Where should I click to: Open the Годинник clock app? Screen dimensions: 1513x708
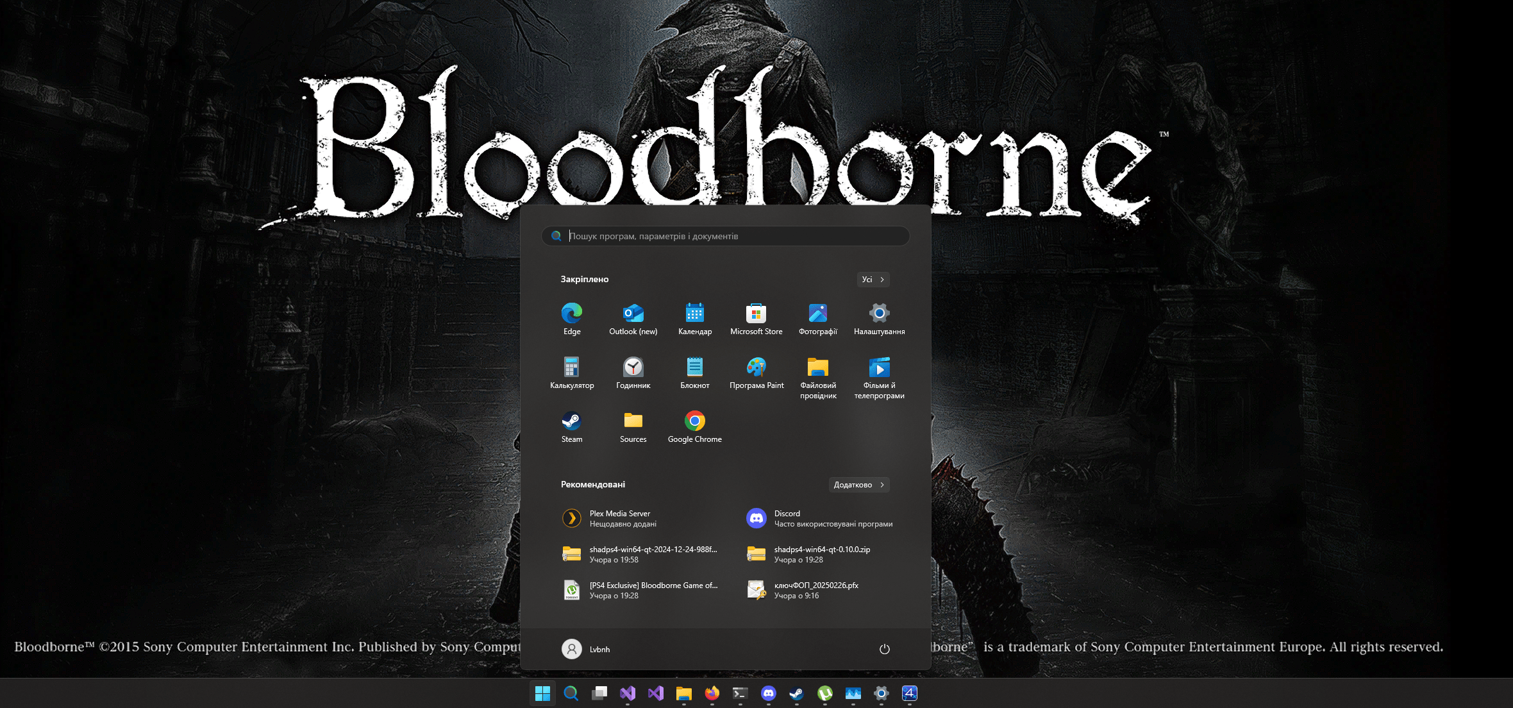point(633,373)
